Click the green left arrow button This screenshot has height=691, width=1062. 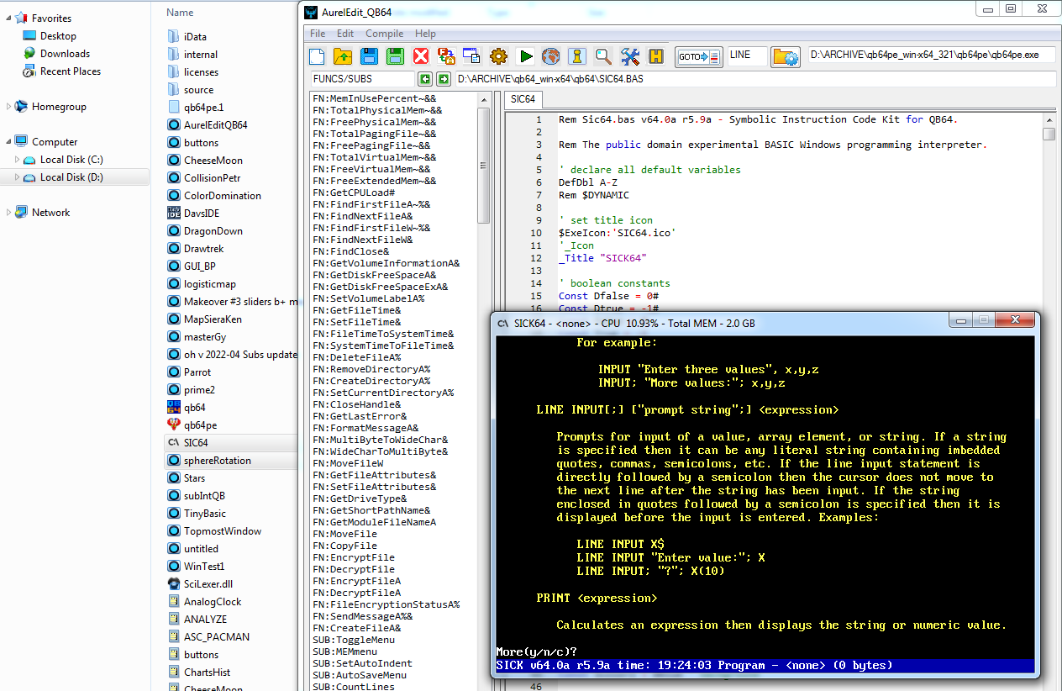(x=425, y=79)
